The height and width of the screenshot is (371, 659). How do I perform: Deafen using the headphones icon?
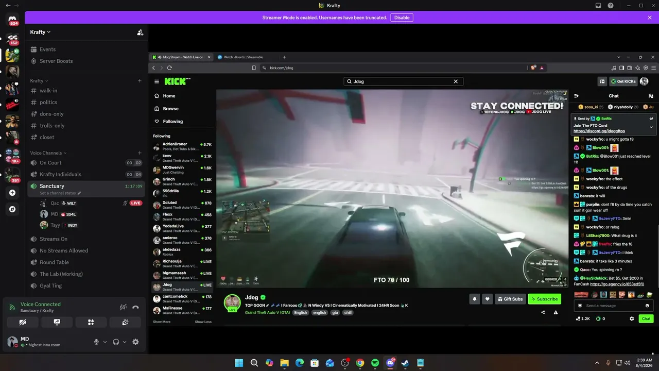click(116, 342)
